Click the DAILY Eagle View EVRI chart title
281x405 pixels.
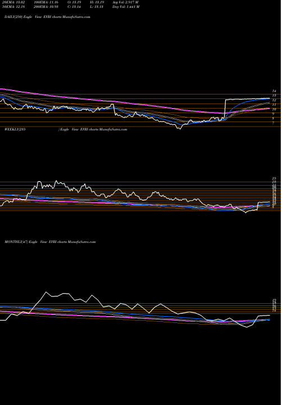click(47, 17)
